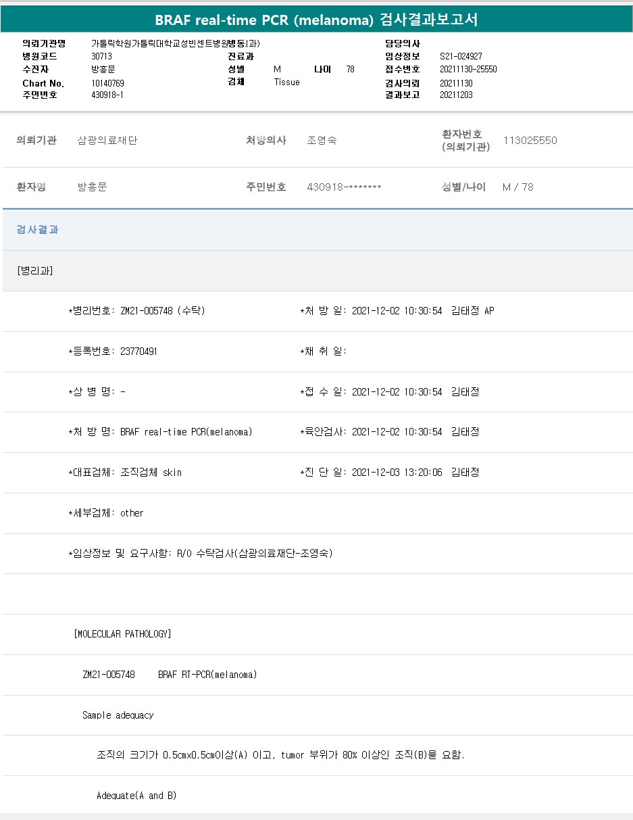
Task: Select prescribing doctor name 조영숙
Action: [322, 141]
